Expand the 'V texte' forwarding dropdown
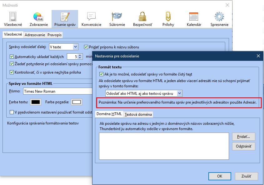The height and width of the screenshot is (185, 264). [x=63, y=47]
